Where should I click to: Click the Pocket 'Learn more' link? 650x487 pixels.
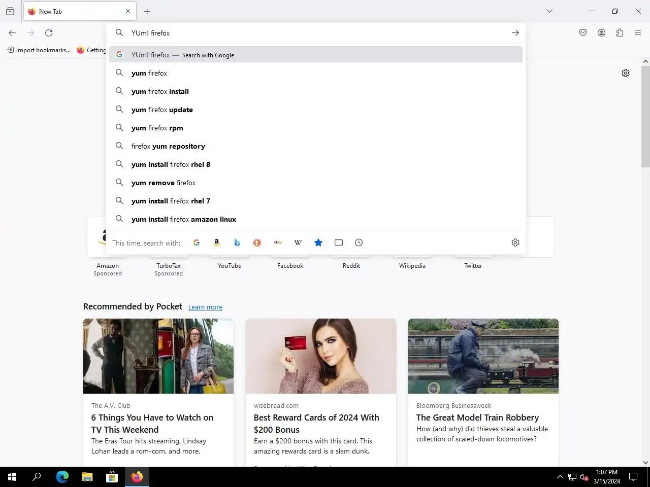point(205,307)
